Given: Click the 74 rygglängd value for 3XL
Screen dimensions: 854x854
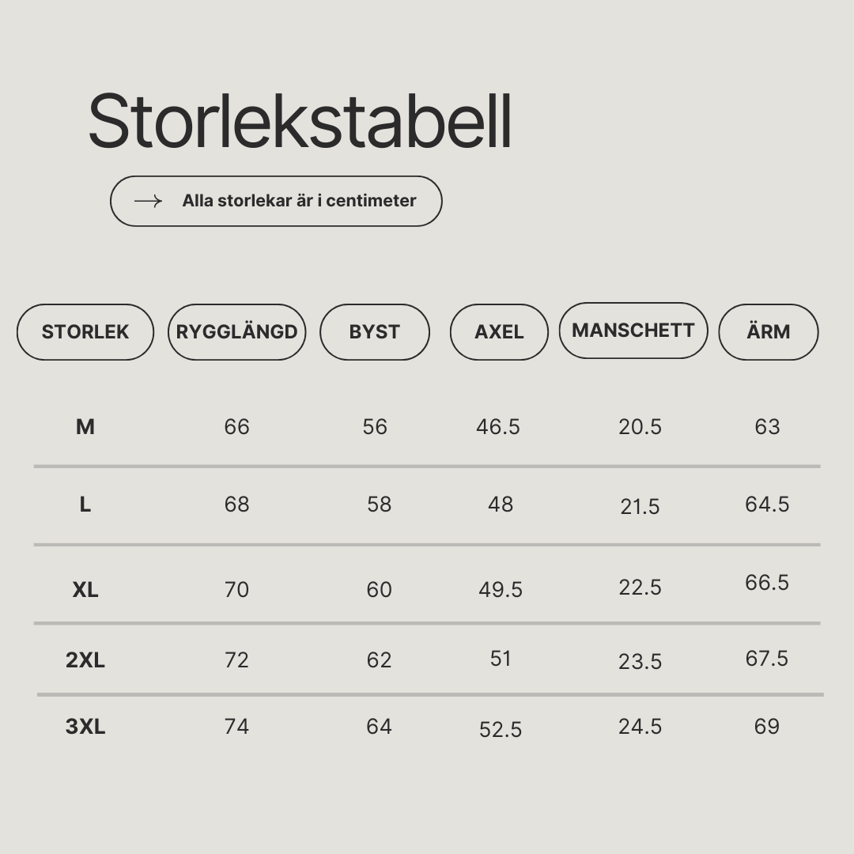Looking at the screenshot, I should point(237,726).
